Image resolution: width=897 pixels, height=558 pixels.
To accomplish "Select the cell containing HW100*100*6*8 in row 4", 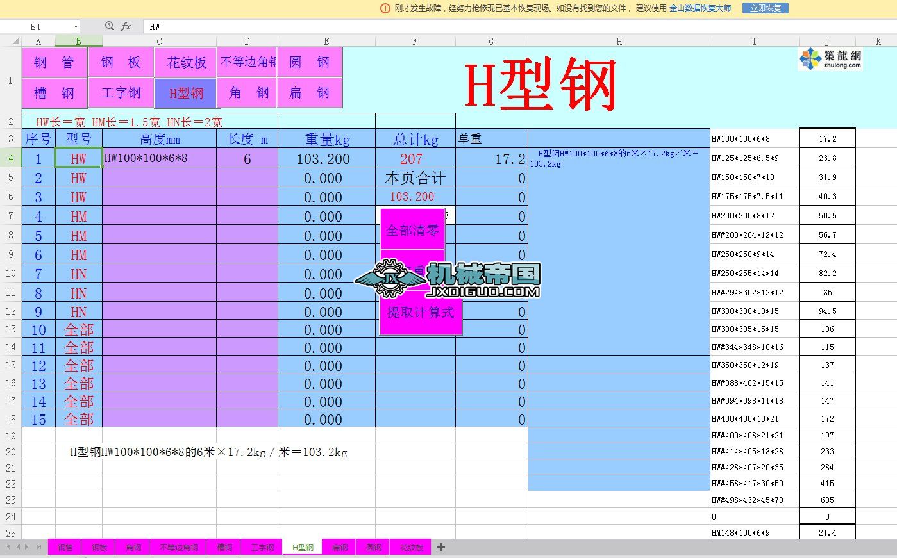I will point(159,158).
